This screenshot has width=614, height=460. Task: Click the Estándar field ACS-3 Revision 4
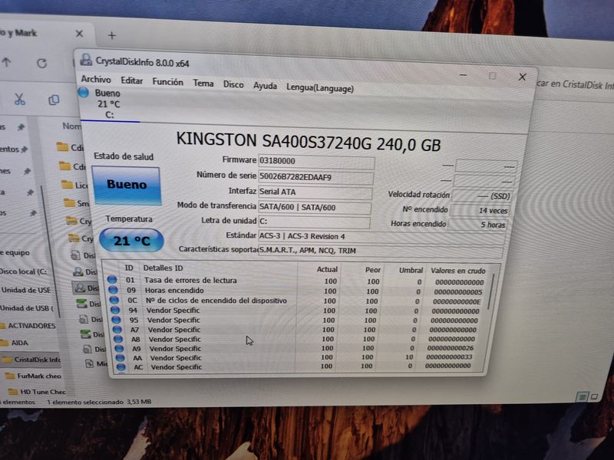[x=381, y=237]
